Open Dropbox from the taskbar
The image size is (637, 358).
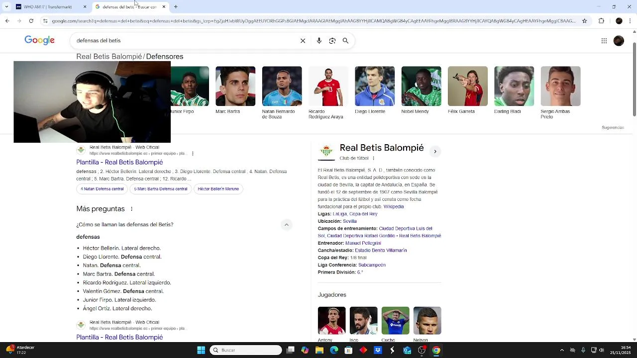pos(378,350)
